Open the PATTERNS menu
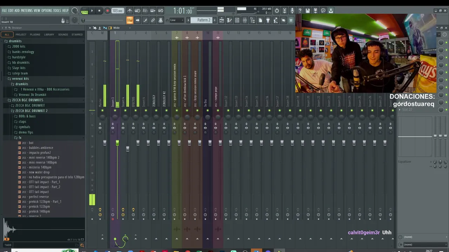The width and height of the screenshot is (449, 252). point(27,11)
